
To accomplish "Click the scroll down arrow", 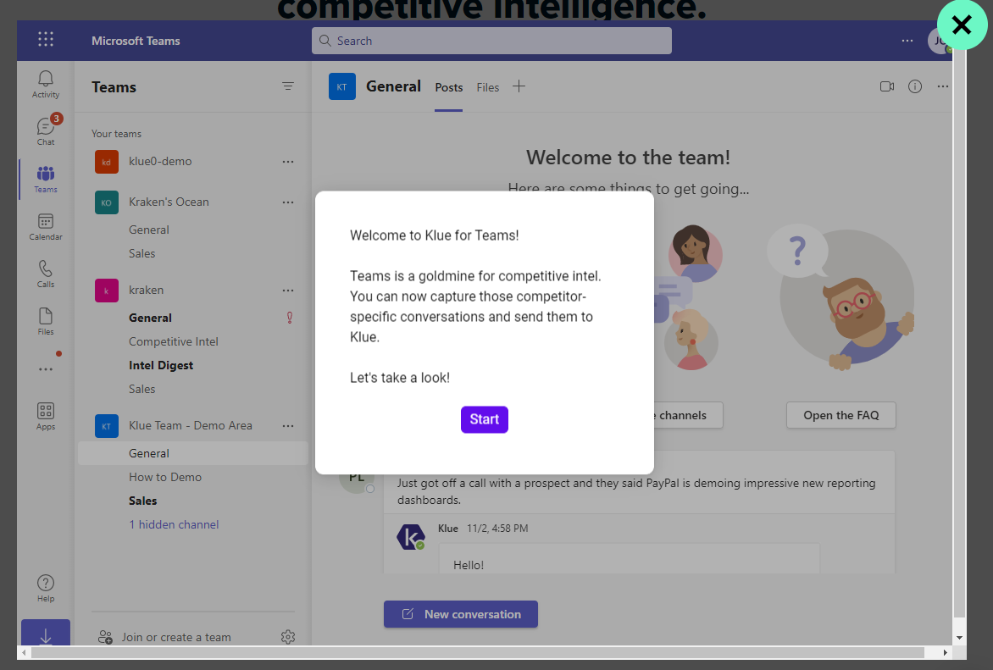I will (x=959, y=638).
